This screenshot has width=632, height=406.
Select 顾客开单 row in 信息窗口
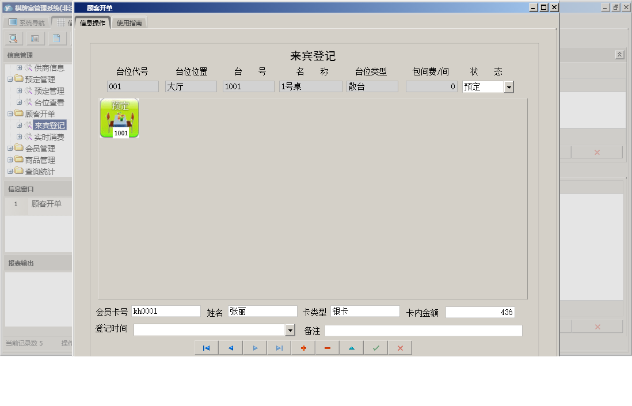(x=39, y=204)
